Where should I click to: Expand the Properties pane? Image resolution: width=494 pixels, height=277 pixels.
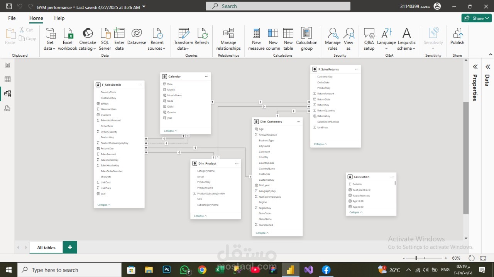coord(475,67)
